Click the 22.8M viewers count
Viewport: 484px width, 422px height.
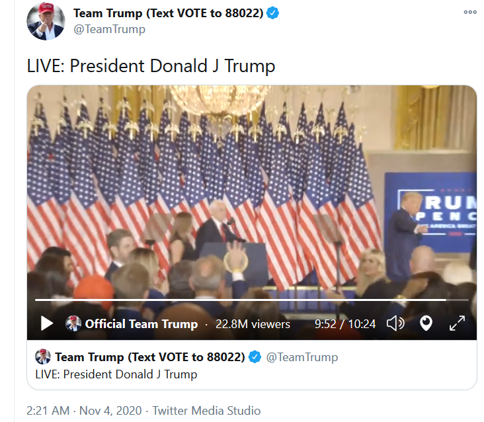click(253, 324)
